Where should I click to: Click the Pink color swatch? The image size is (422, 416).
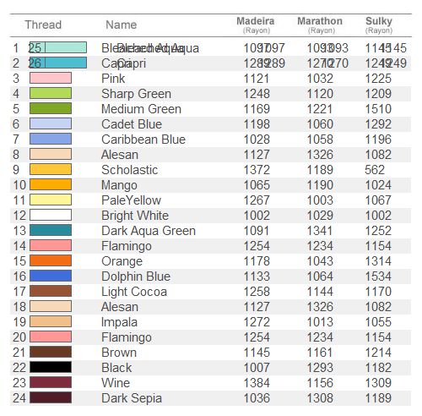point(51,78)
